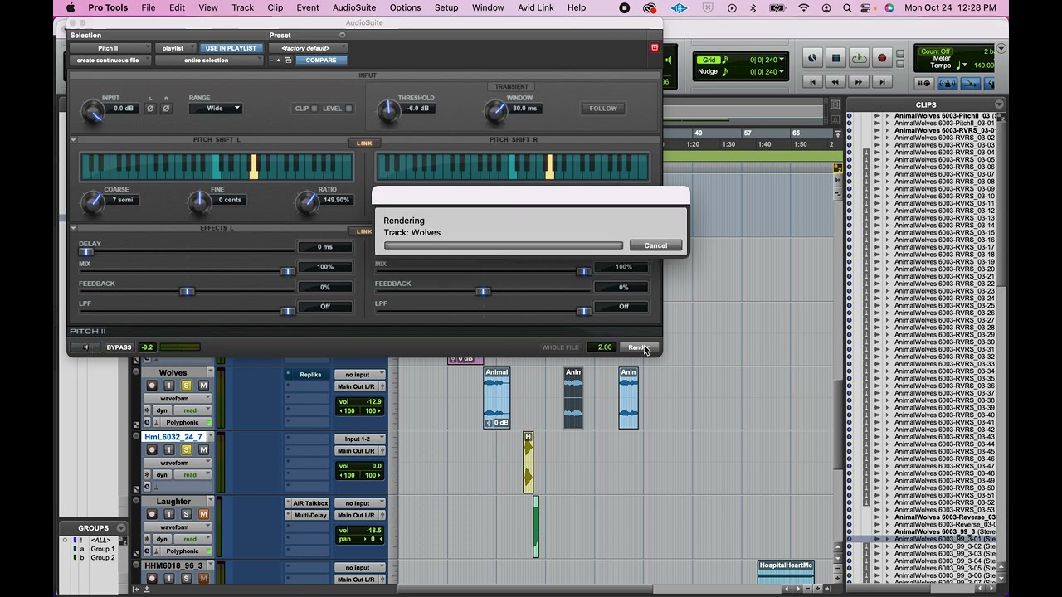Open the create continuous file dropdown
The image size is (1062, 597).
[x=110, y=61]
